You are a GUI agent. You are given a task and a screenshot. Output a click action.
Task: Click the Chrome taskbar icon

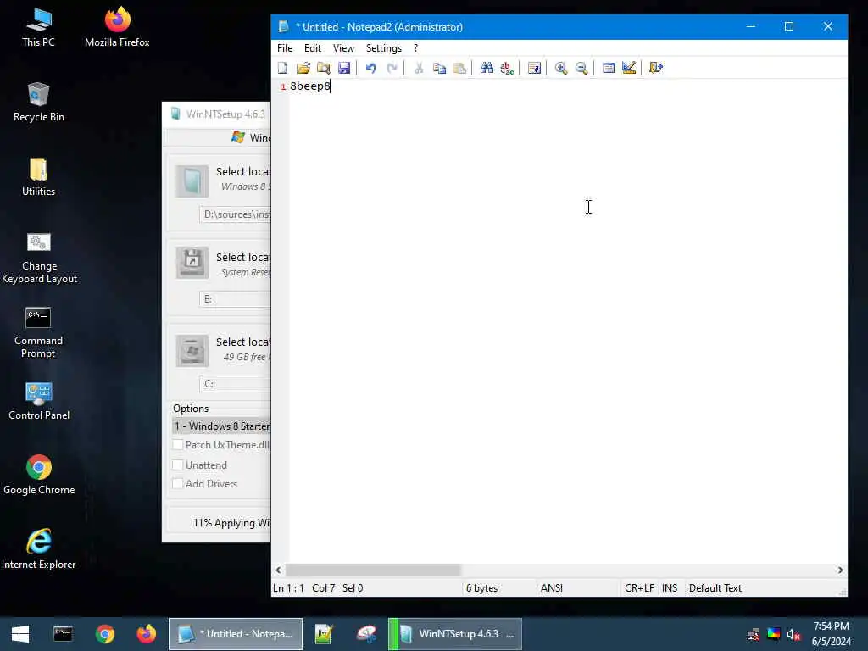[x=104, y=634]
